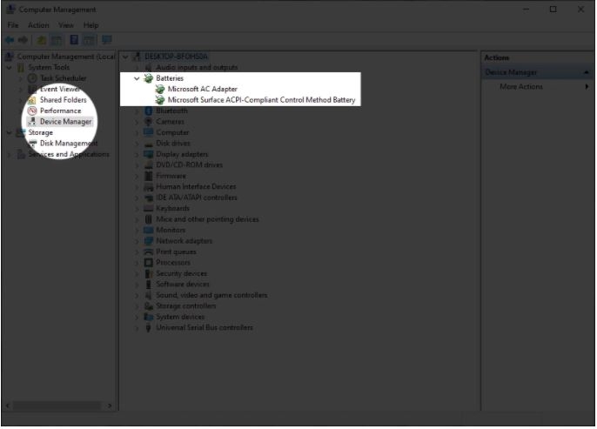Click the Up one level folder icon
This screenshot has height=429, width=597.
41,40
